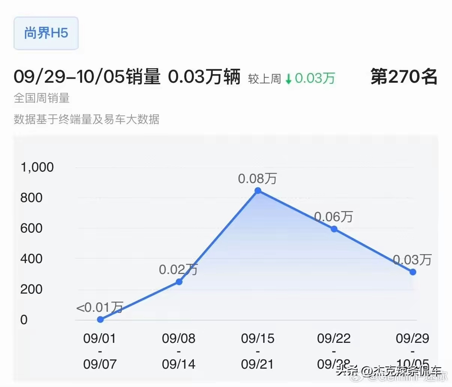Click the 1,000 y-axis label
Viewport: 452px width, 387px height.
[37, 167]
